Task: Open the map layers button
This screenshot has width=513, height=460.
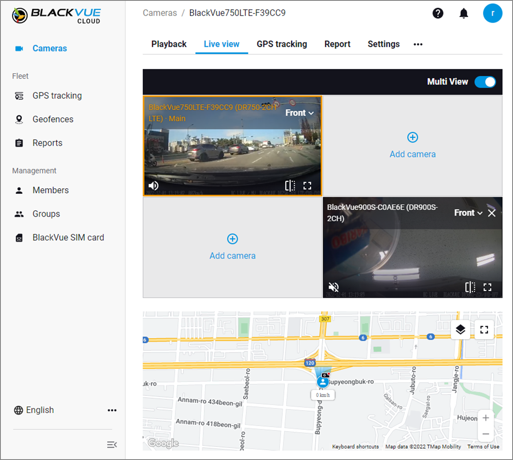Action: tap(460, 330)
